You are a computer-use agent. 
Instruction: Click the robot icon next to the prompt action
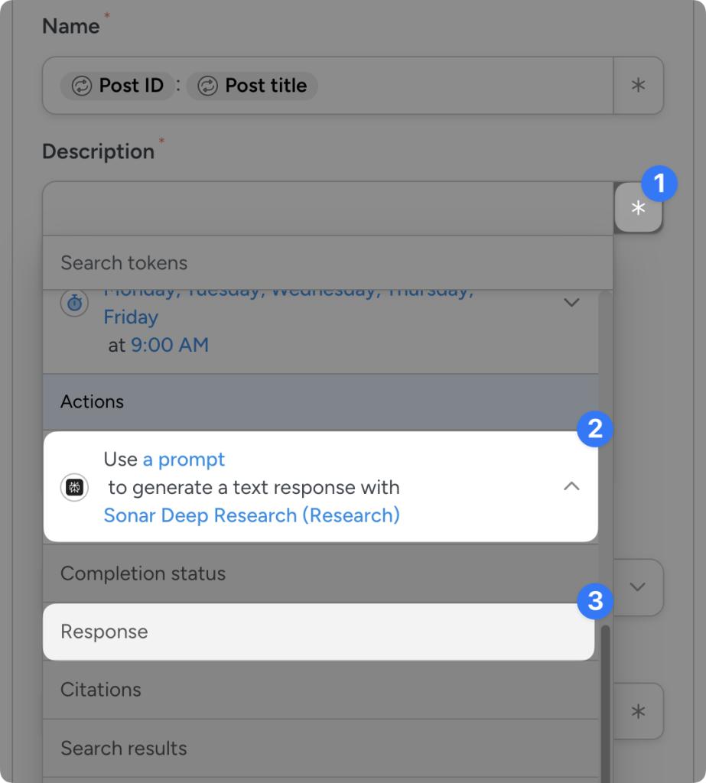click(73, 487)
